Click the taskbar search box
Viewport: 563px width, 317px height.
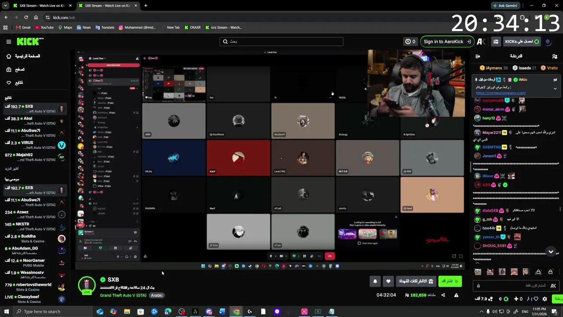tap(53, 312)
